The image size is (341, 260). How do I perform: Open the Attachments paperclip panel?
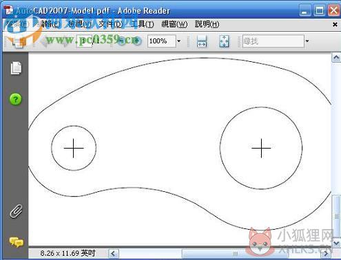pos(17,211)
